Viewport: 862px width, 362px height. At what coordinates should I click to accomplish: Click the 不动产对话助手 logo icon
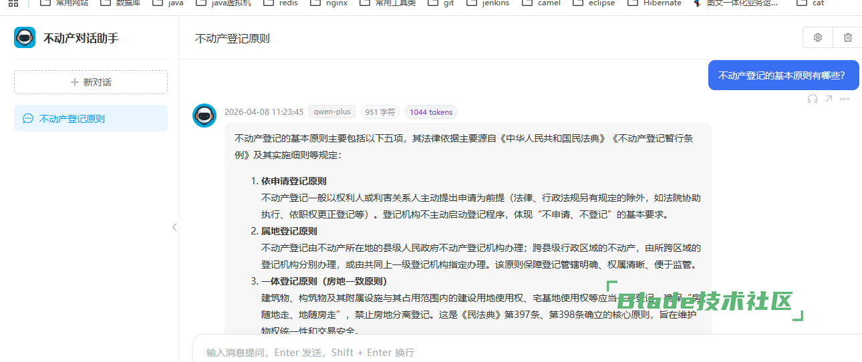(25, 38)
